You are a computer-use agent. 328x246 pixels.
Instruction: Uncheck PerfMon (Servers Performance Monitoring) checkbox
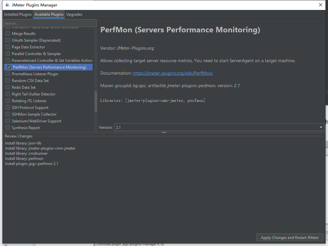9,67
